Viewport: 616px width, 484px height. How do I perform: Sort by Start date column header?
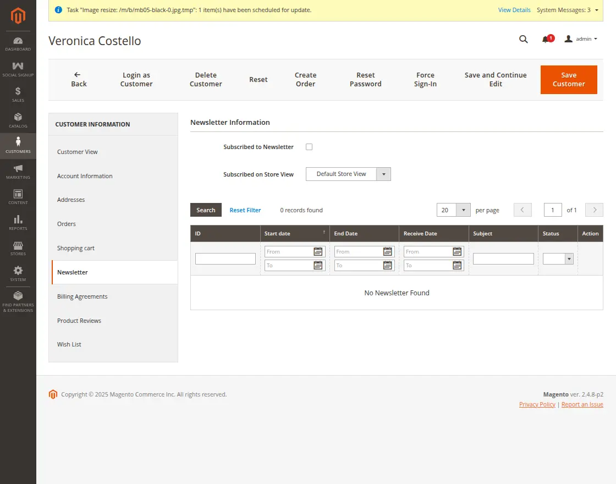pyautogui.click(x=278, y=234)
